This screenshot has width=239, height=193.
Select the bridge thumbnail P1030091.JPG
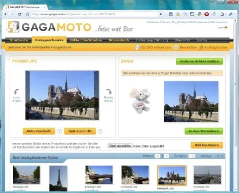tap(99, 175)
